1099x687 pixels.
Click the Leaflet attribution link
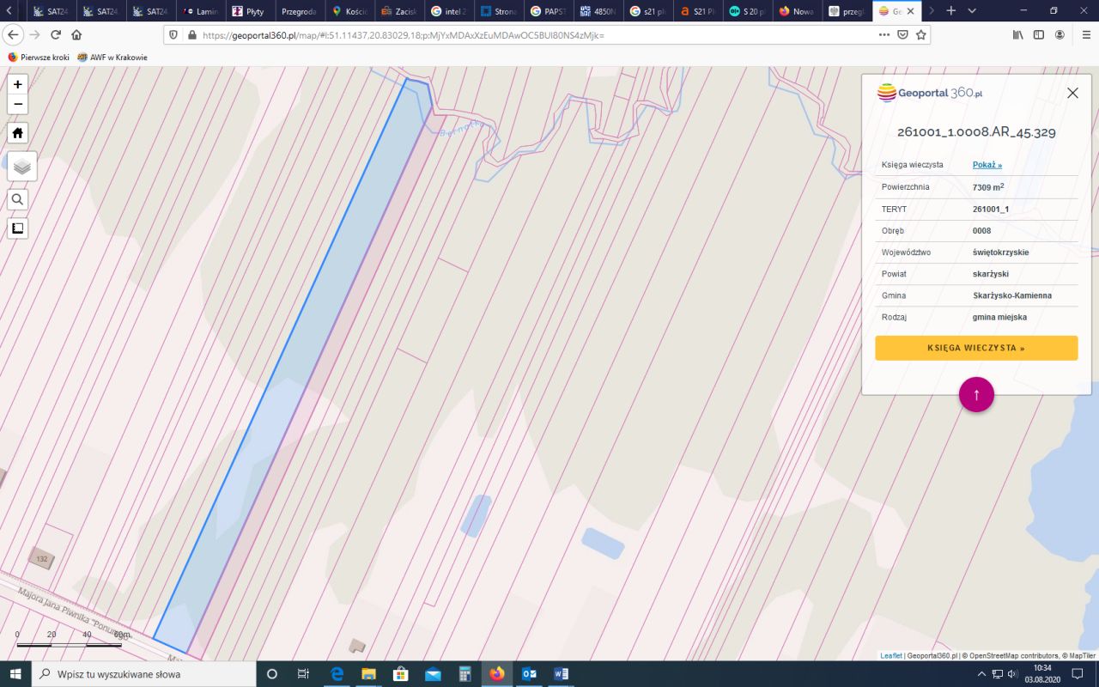pyautogui.click(x=891, y=655)
